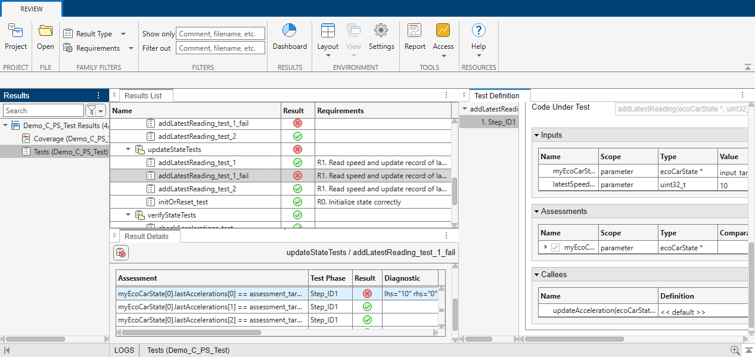The width and height of the screenshot is (755, 357).
Task: Click in the Filter out field
Action: tap(220, 48)
